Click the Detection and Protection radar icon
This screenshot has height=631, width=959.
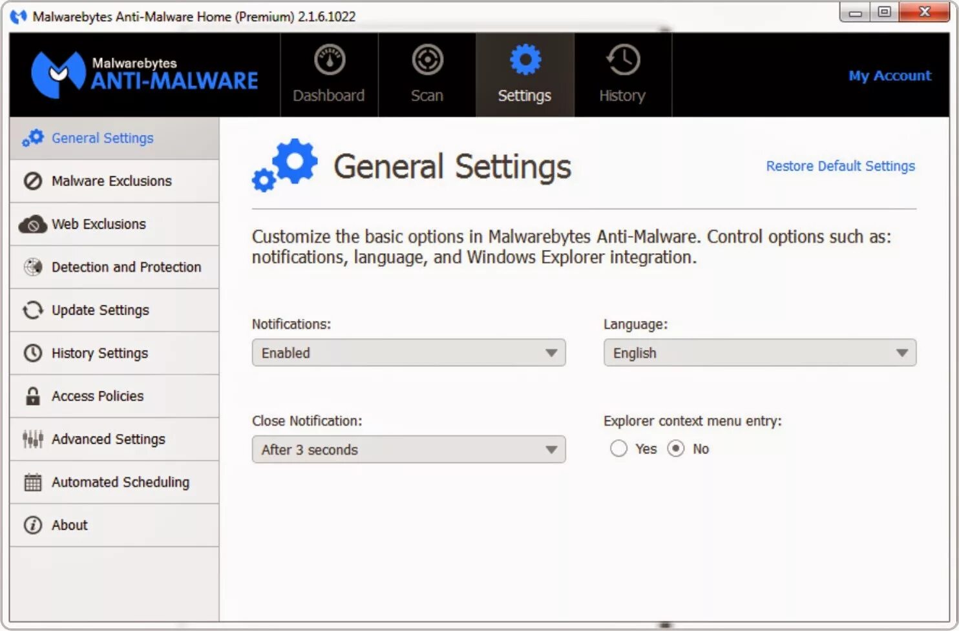tap(33, 267)
